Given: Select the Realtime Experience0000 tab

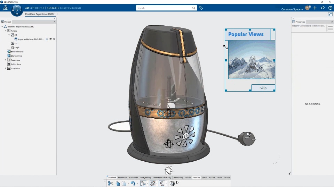Looking at the screenshot, I should (40, 14).
